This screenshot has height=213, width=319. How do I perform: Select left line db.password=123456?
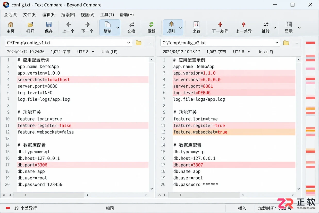point(40,184)
